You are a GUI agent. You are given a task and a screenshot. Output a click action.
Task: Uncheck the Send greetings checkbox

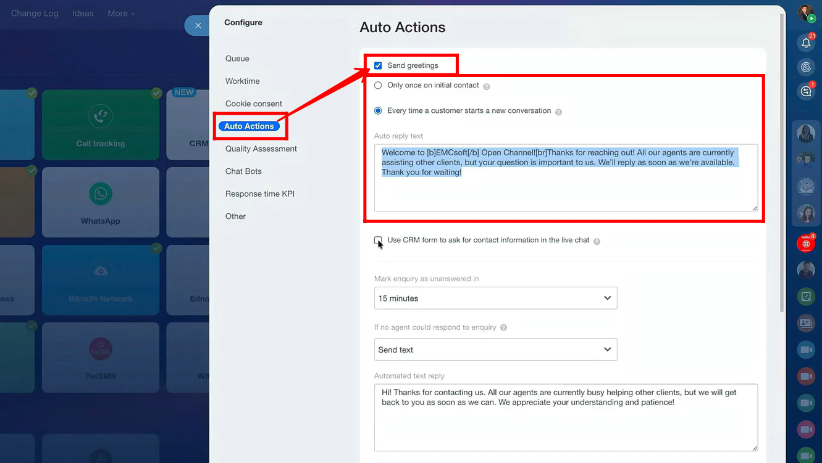click(378, 66)
